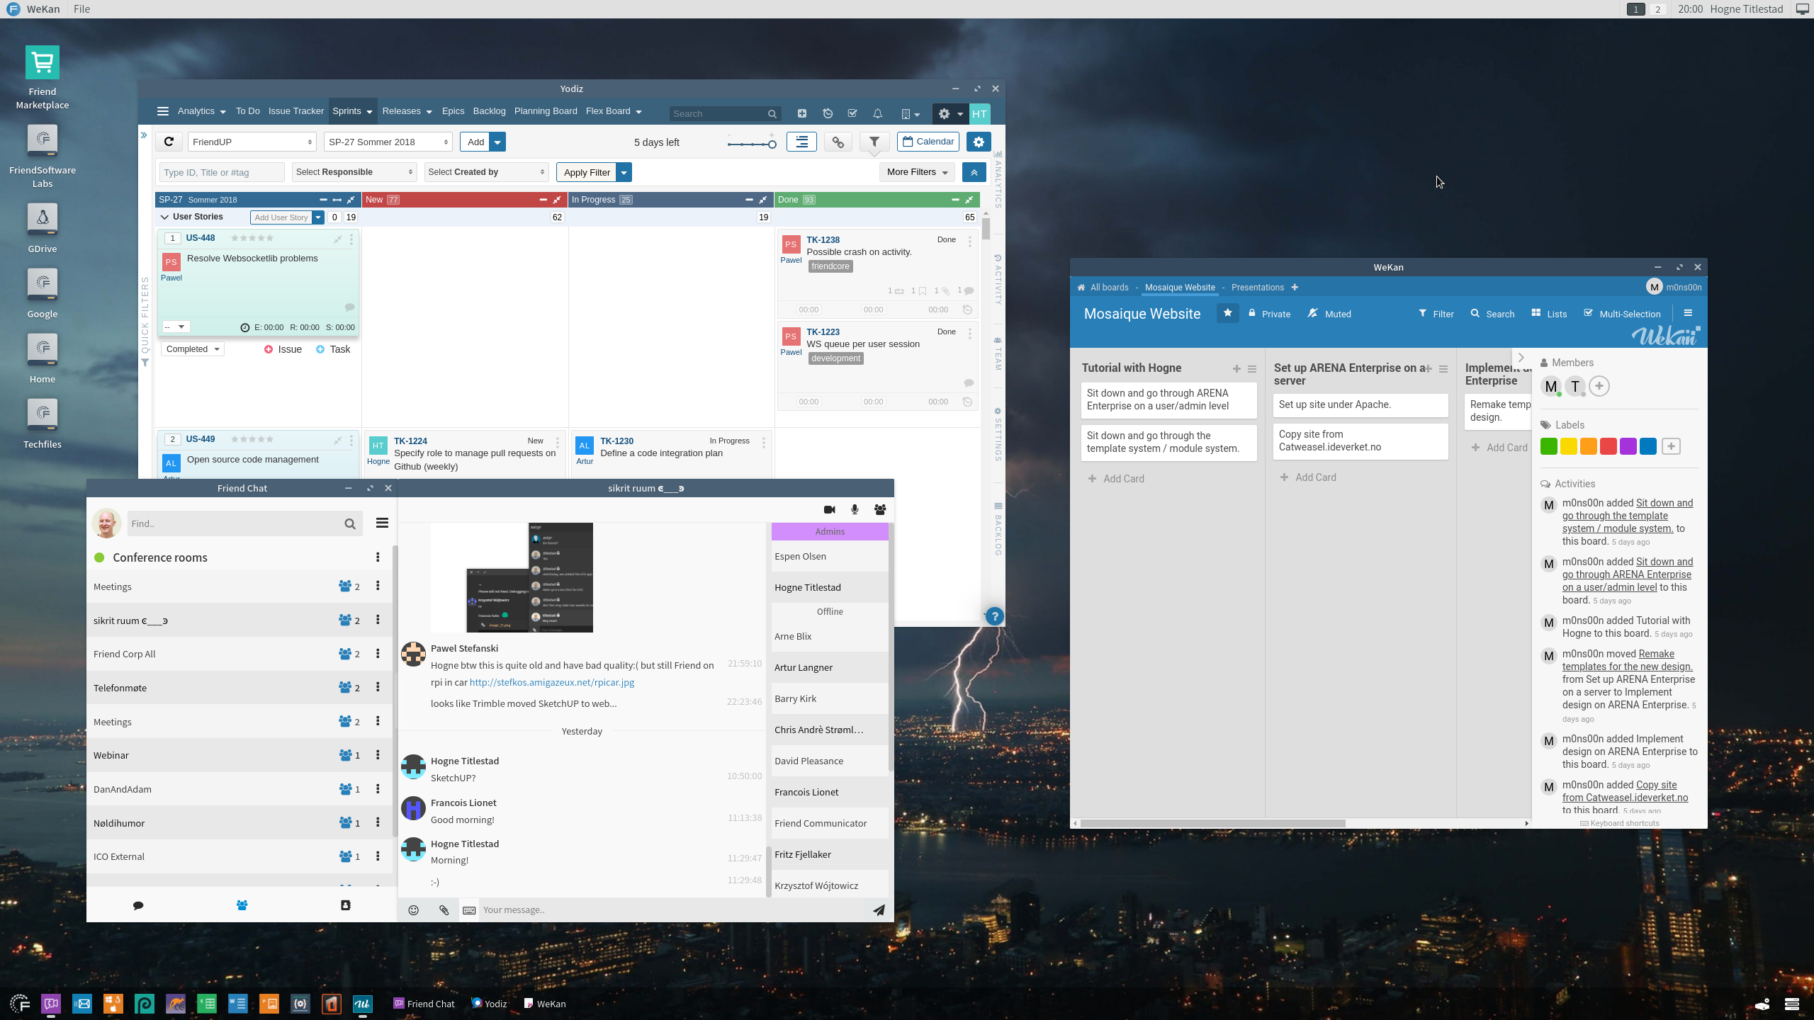
Task: Click the star/favorite icon on Mosaique Website
Action: click(1226, 312)
